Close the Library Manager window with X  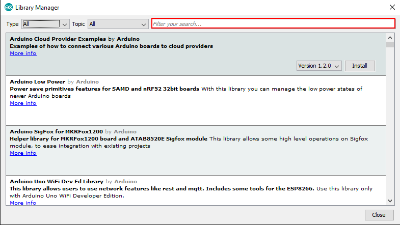(x=392, y=7)
